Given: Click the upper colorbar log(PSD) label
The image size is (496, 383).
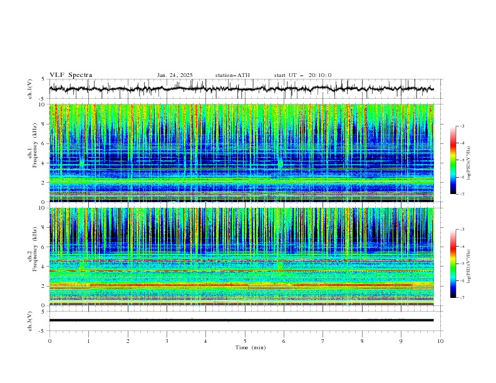Looking at the screenshot, I should (469, 163).
